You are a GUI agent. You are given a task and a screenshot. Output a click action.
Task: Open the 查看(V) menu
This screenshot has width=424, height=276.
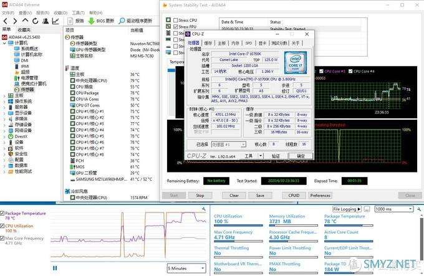25,12
